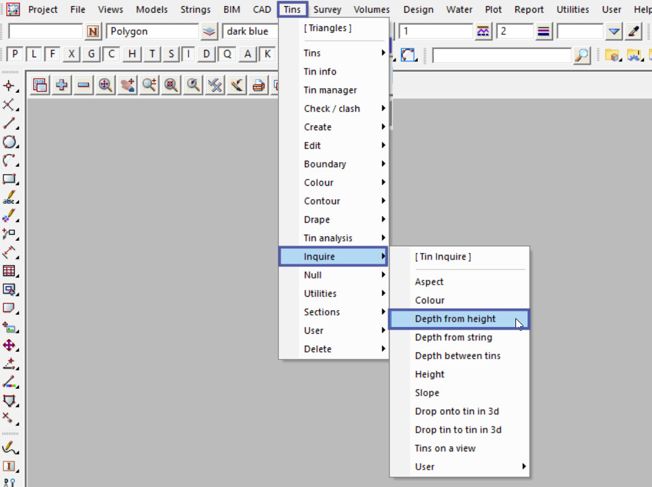
Task: Click the printer plot icon
Action: [258, 85]
